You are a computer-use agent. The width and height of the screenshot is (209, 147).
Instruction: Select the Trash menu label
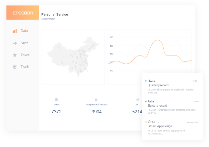click(25, 67)
